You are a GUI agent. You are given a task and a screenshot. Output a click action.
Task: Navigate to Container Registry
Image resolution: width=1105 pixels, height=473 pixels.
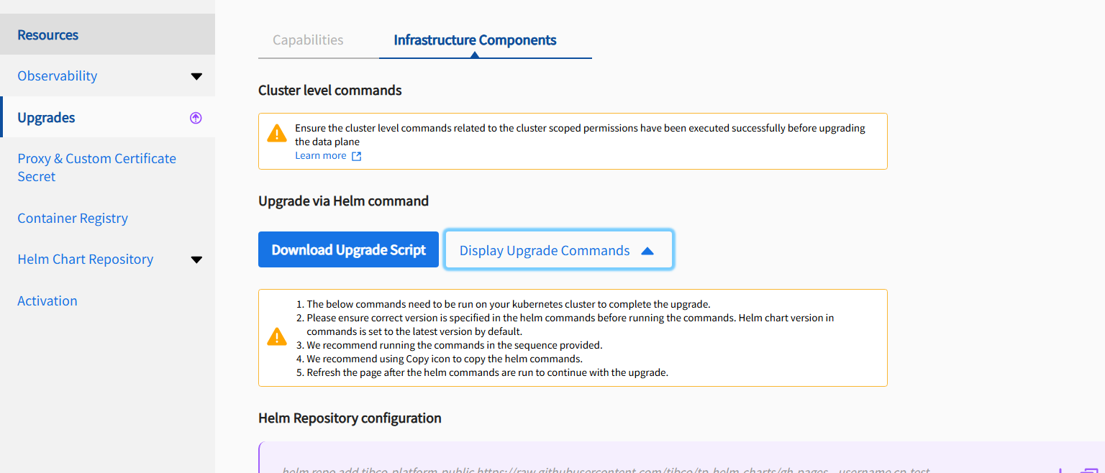pyautogui.click(x=73, y=219)
